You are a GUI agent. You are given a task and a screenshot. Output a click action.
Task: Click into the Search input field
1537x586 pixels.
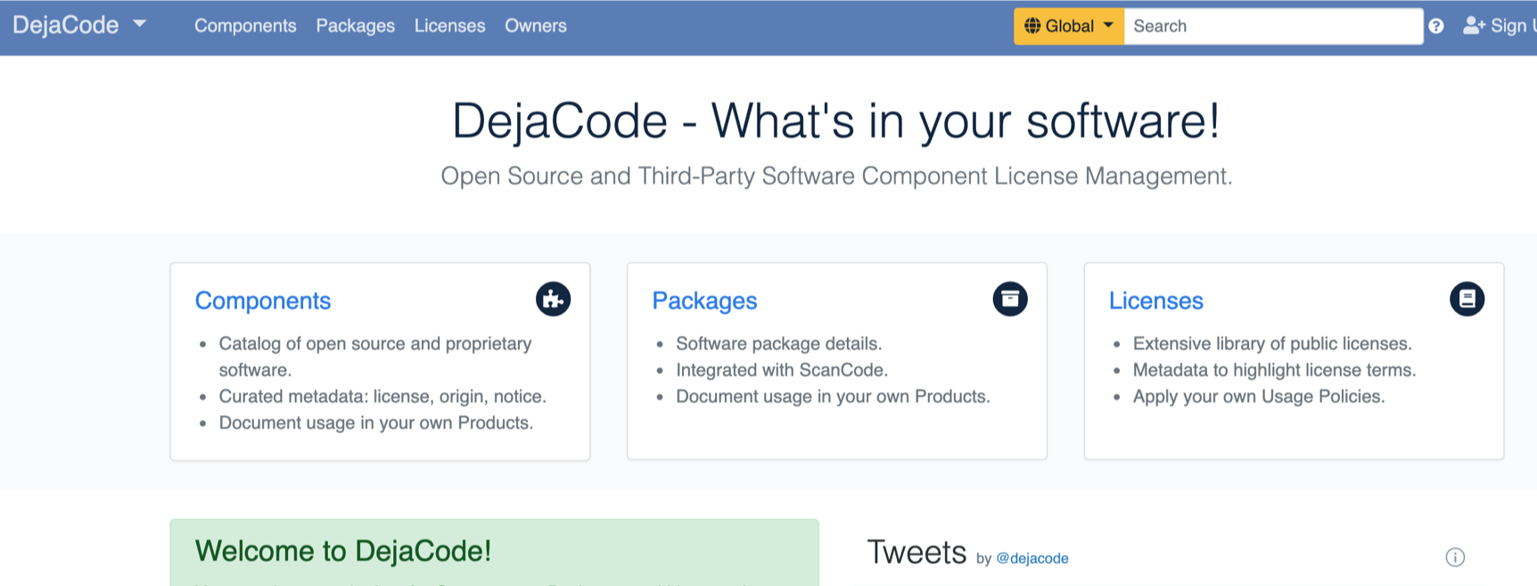click(1273, 26)
